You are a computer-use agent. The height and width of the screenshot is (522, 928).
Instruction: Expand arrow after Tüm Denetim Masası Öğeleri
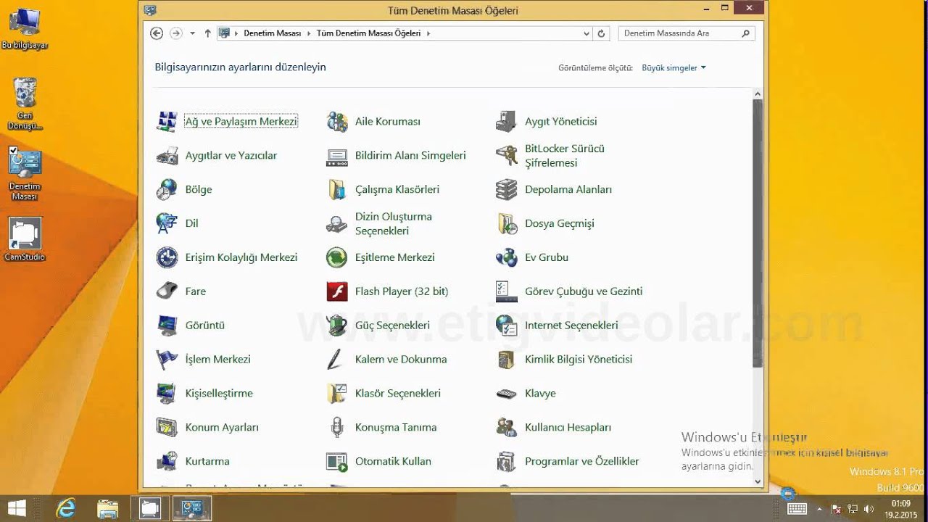point(428,33)
